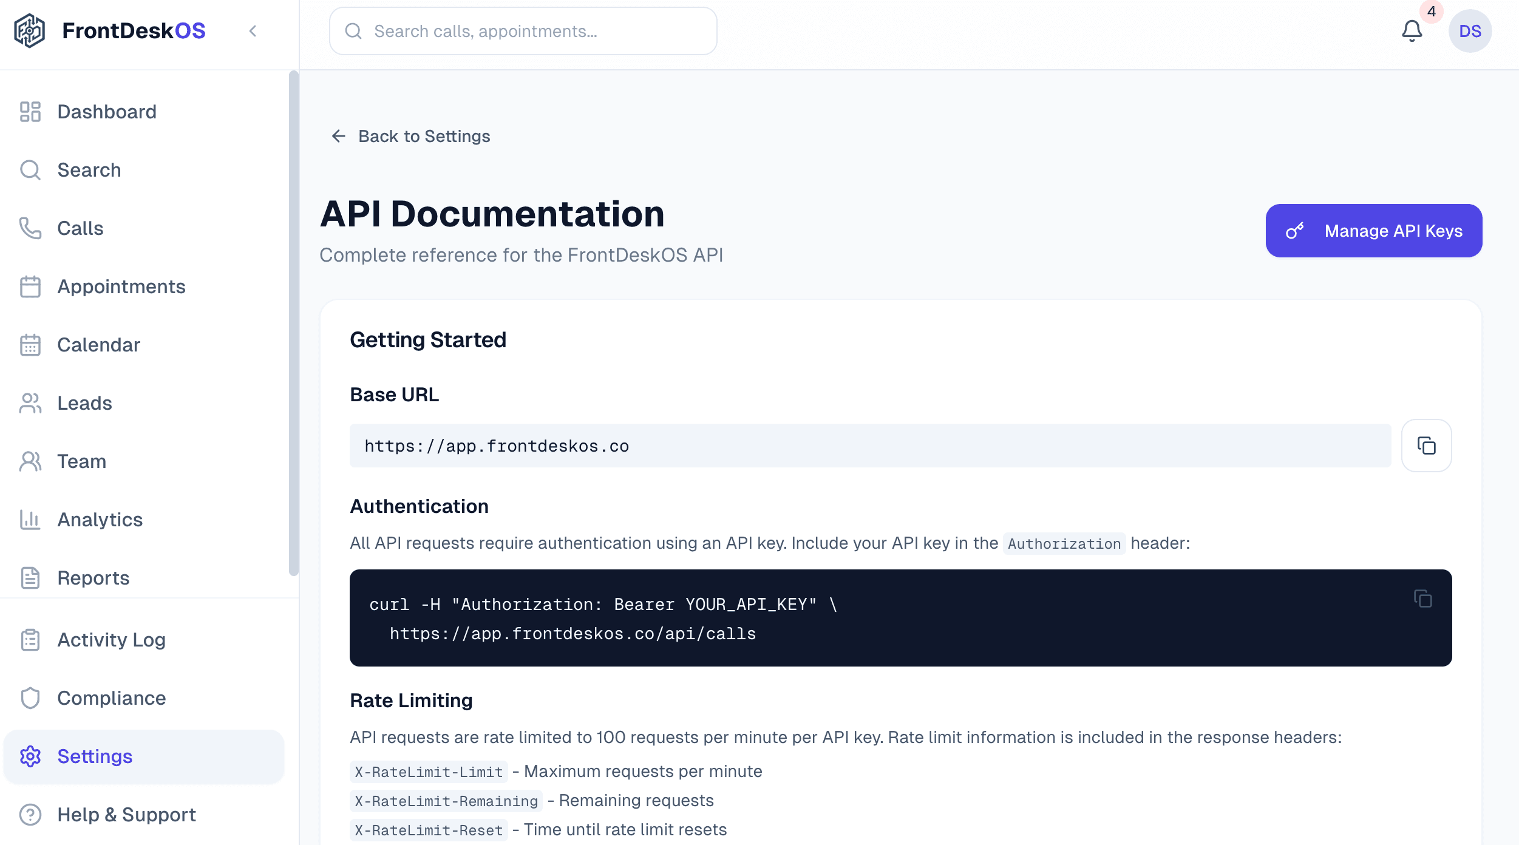This screenshot has width=1519, height=845.
Task: Switch to the Dashboard section
Action: (x=106, y=112)
